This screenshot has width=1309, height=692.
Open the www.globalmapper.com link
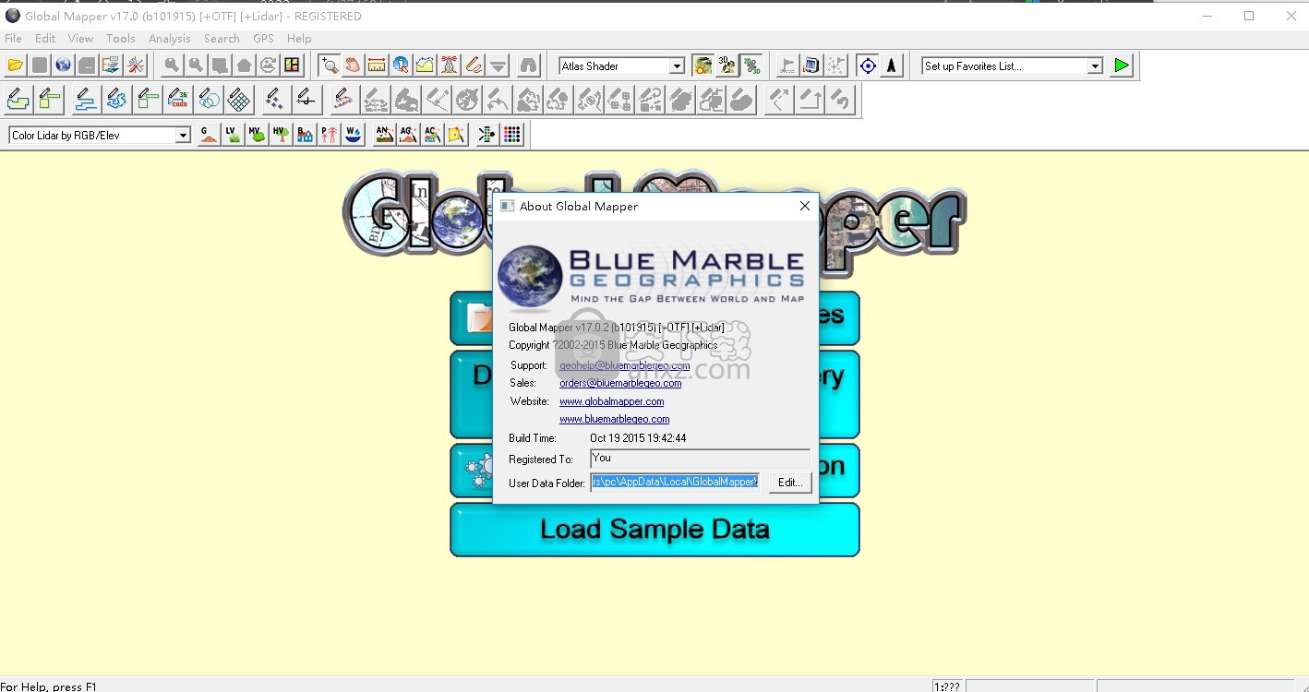click(x=611, y=401)
